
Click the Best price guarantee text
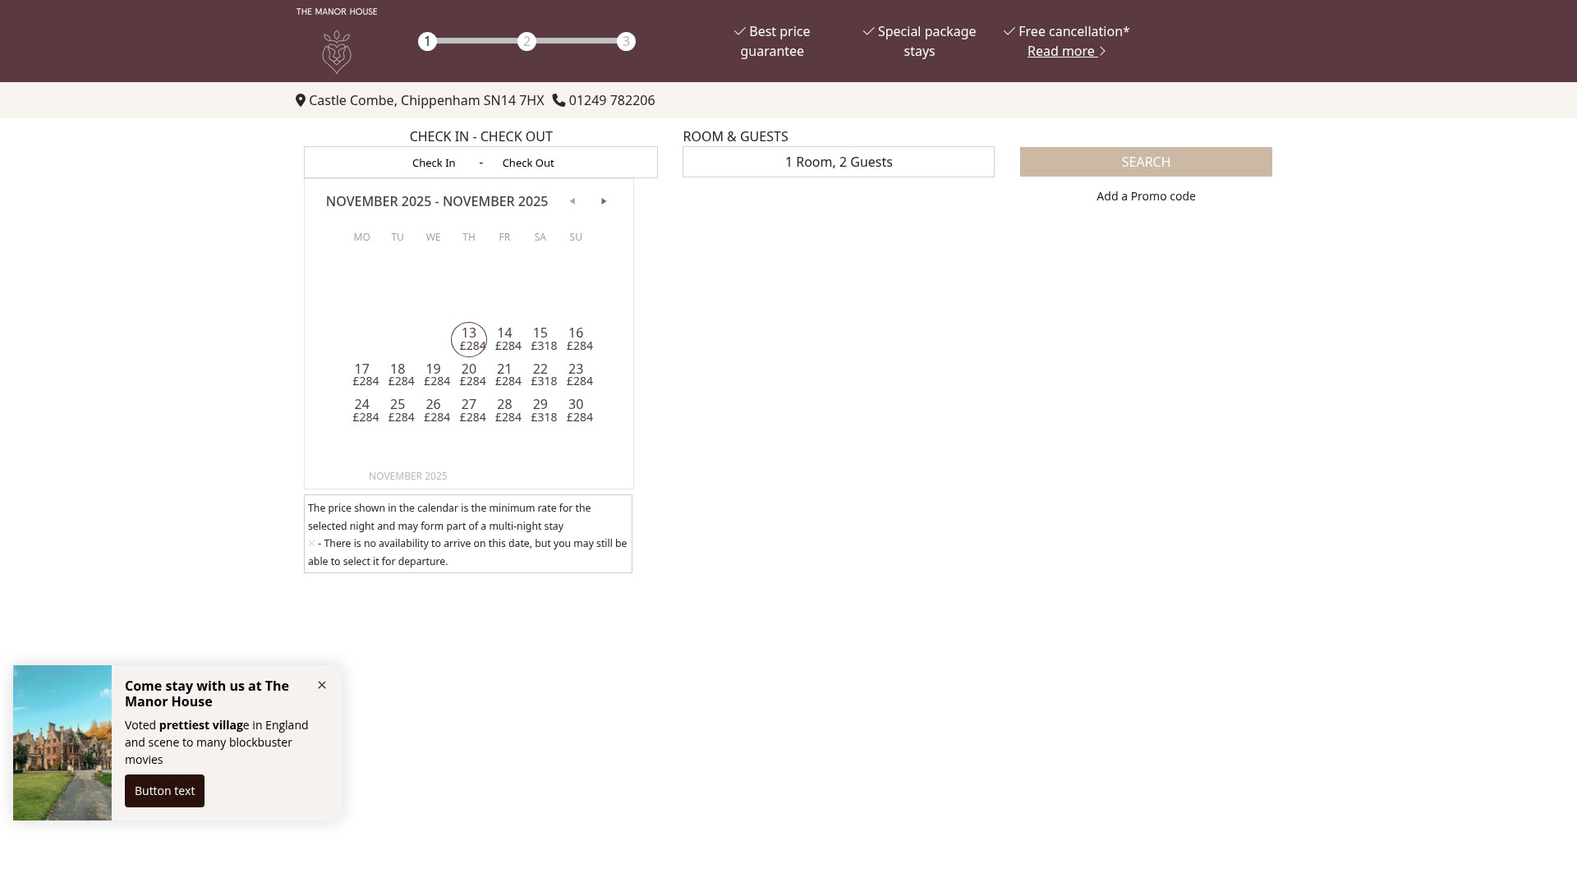click(772, 41)
